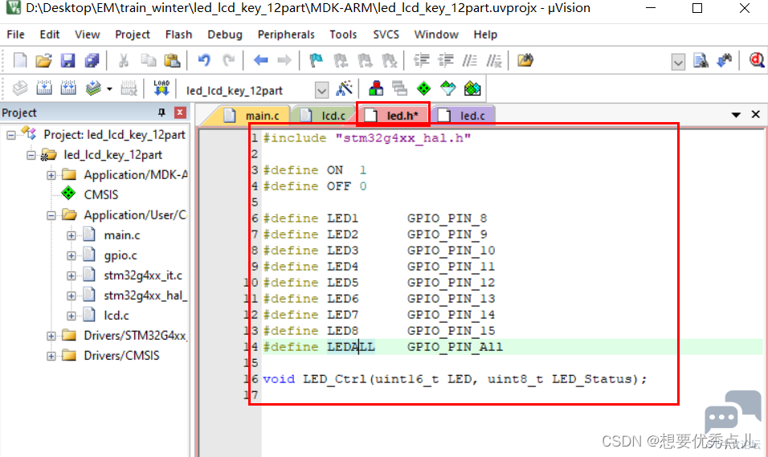The width and height of the screenshot is (768, 457).
Task: Expand main.c in project tree
Action: [71, 235]
